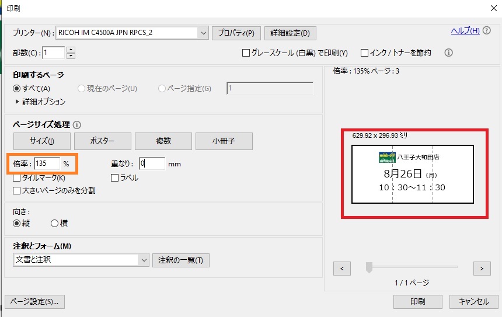Click the help question mark icon
This screenshot has width=502, height=317.
487,31
